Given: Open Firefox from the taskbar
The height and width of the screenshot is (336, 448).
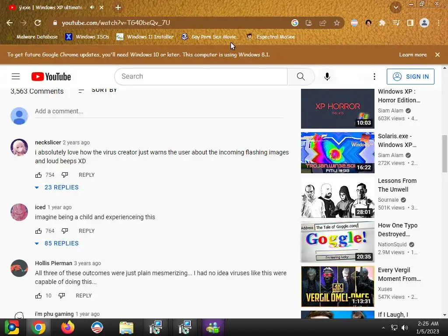Looking at the screenshot, I should click(68, 327).
